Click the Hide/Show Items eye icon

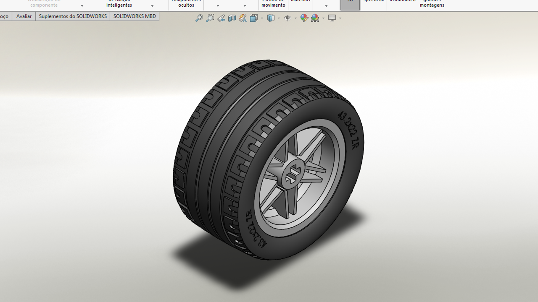click(287, 18)
